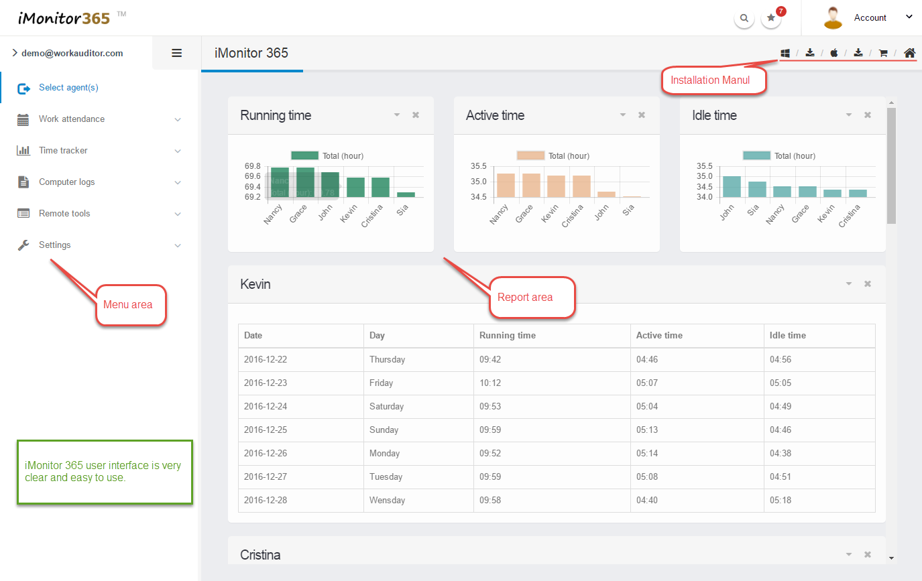
Task: Select the 2016-12-25 date cell
Action: click(301, 430)
